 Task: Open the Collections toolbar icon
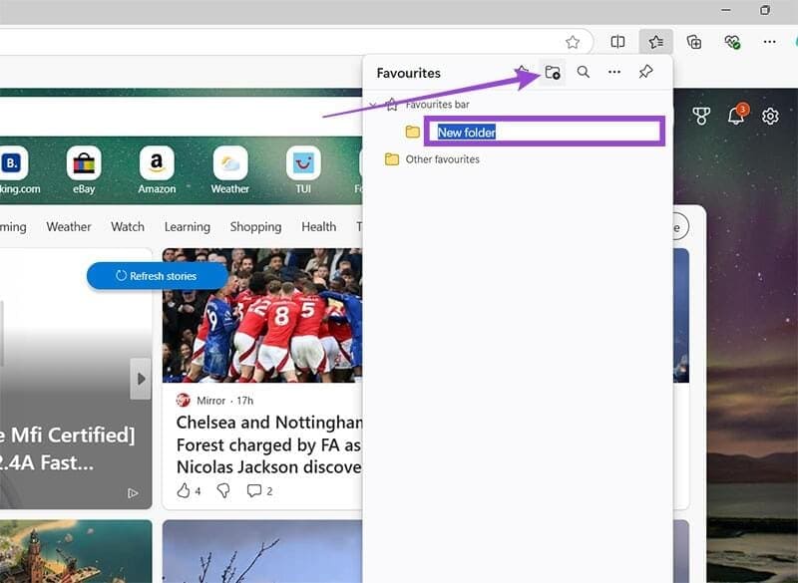pyautogui.click(x=694, y=42)
